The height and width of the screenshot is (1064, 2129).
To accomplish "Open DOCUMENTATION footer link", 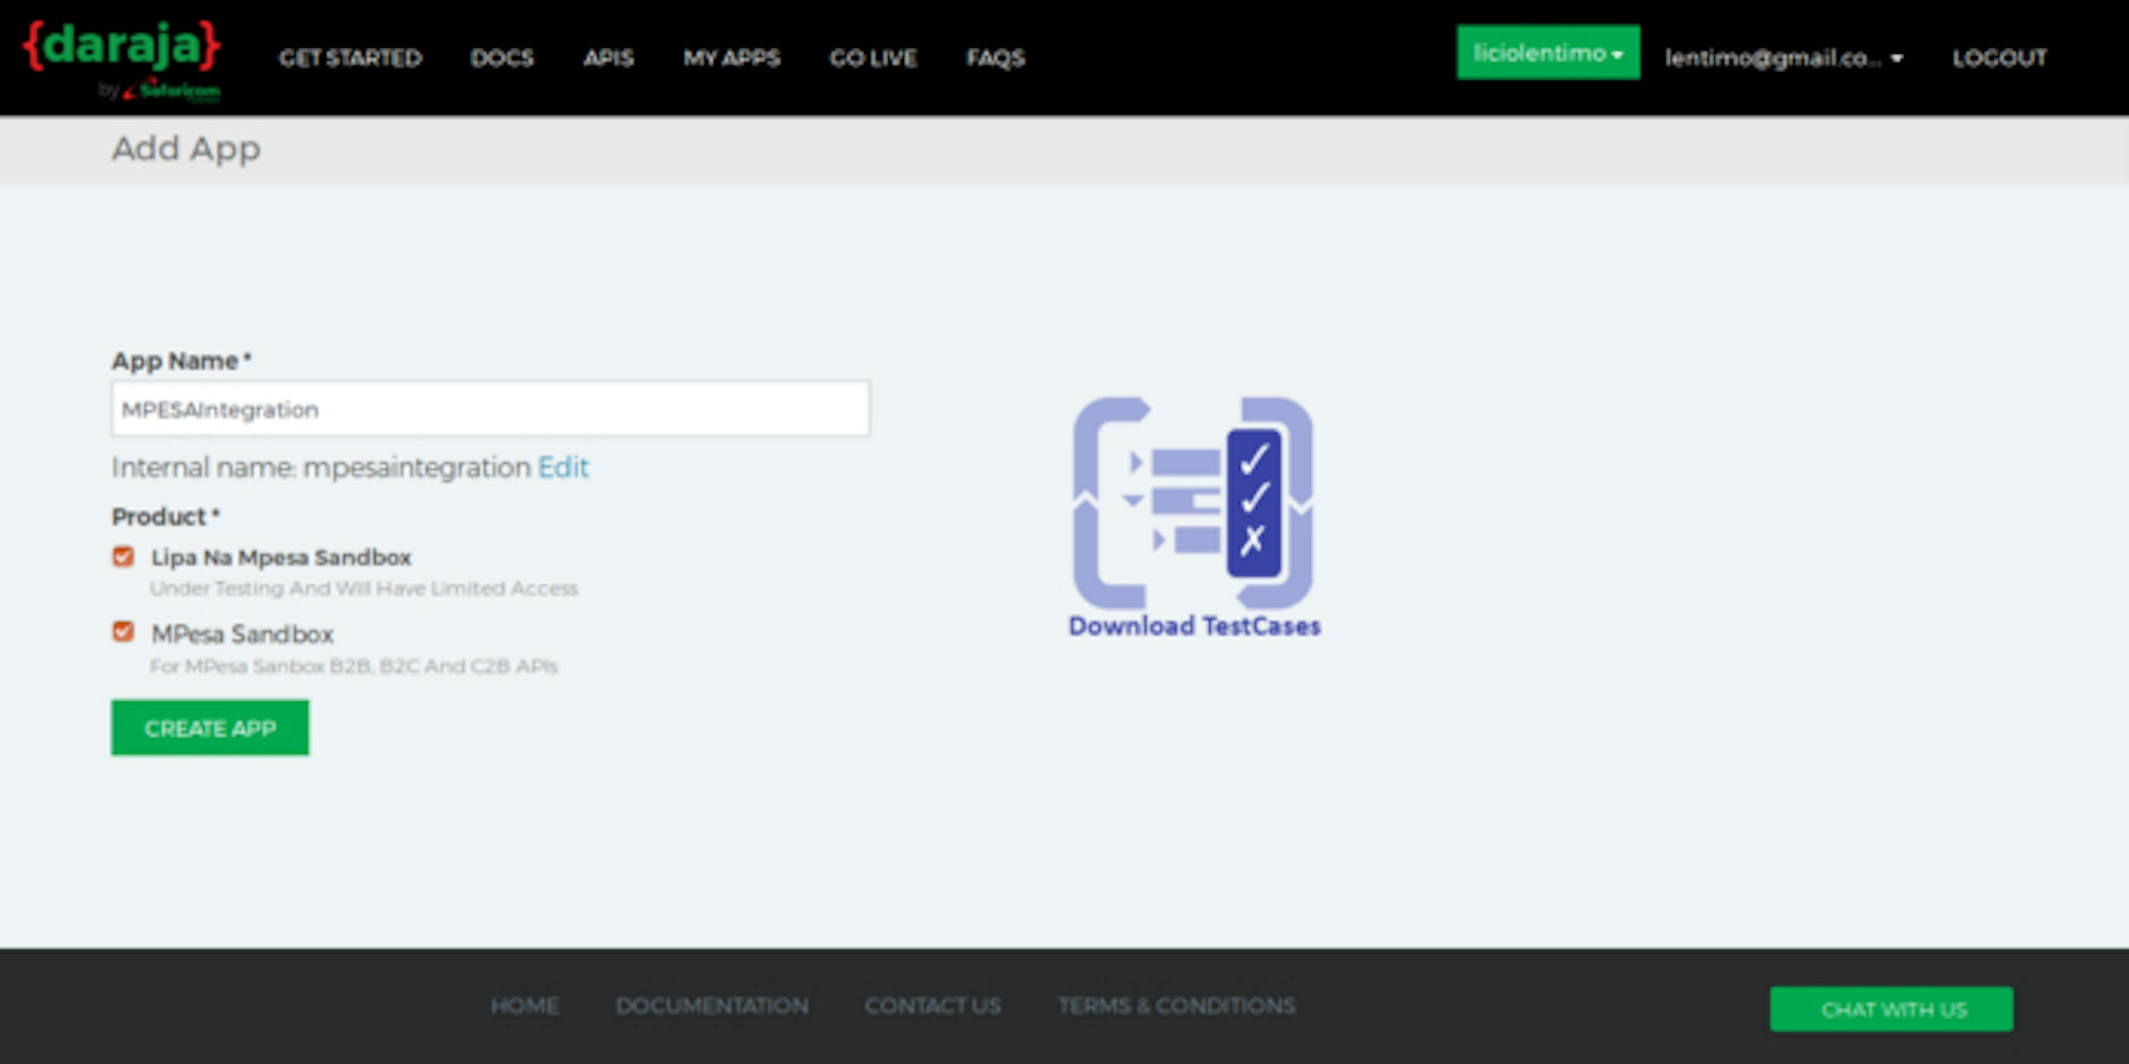I will point(711,1006).
